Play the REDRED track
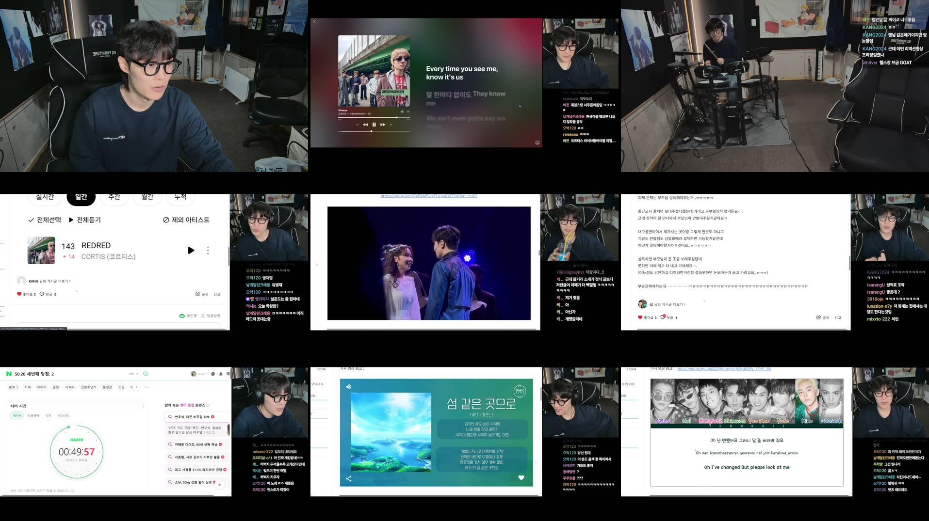 coord(191,250)
